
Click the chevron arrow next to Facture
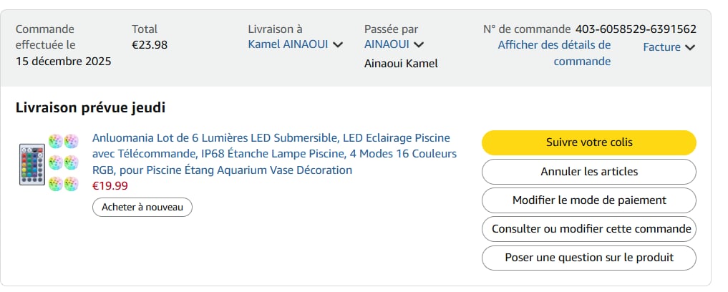coord(690,48)
